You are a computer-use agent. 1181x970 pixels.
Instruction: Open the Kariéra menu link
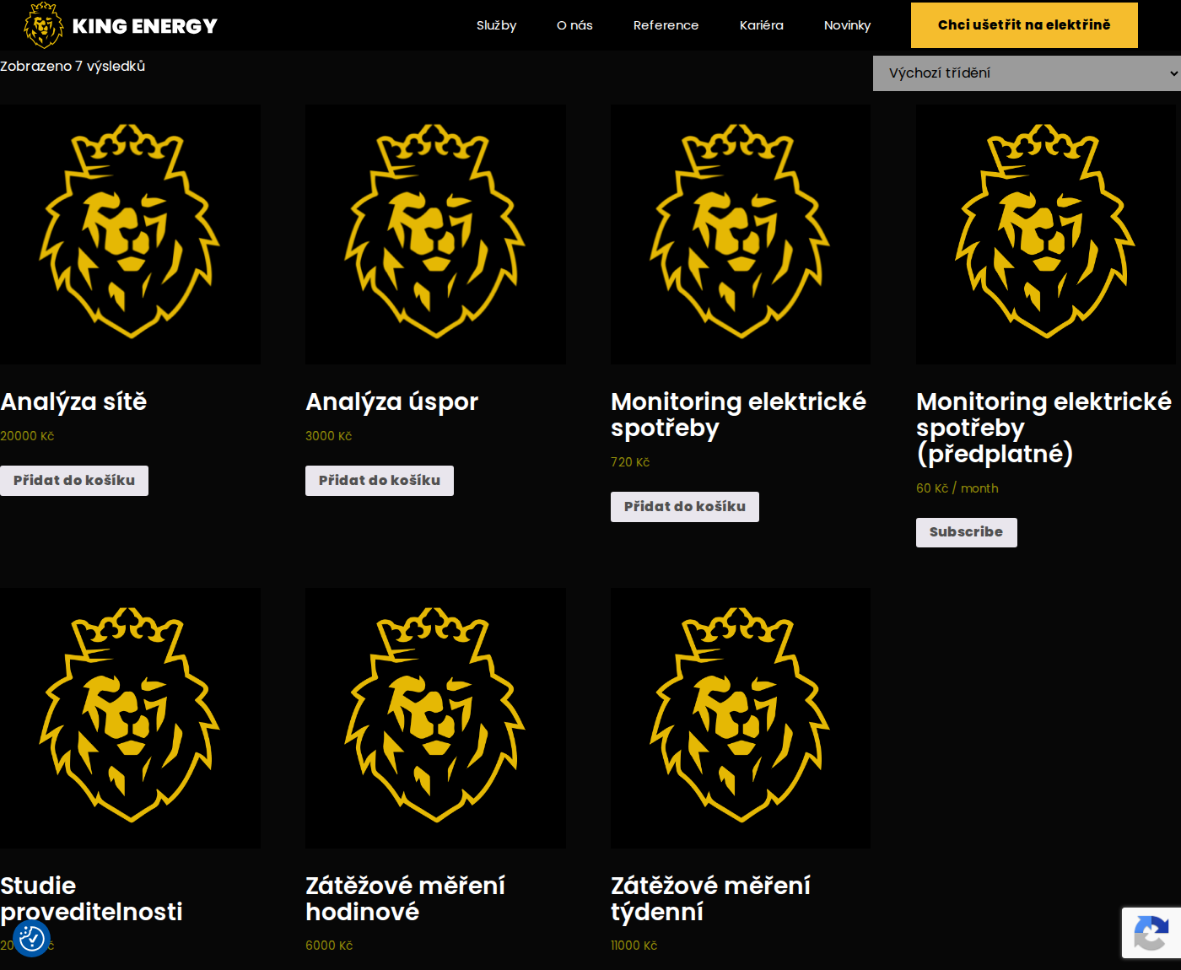pos(761,25)
